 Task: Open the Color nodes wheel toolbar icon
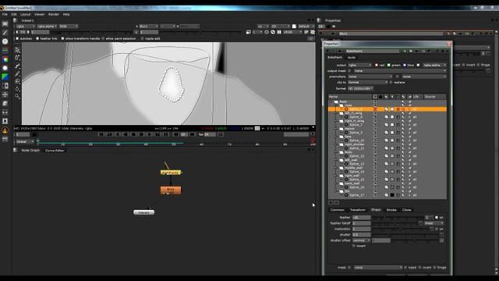[x=5, y=59]
